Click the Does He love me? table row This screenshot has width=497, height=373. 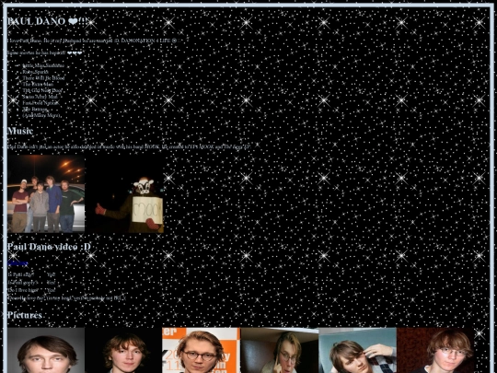click(66, 298)
